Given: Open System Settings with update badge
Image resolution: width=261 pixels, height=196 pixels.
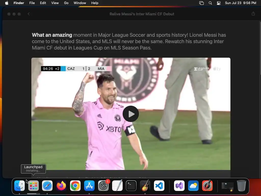Looking at the screenshot, I should point(103,186).
